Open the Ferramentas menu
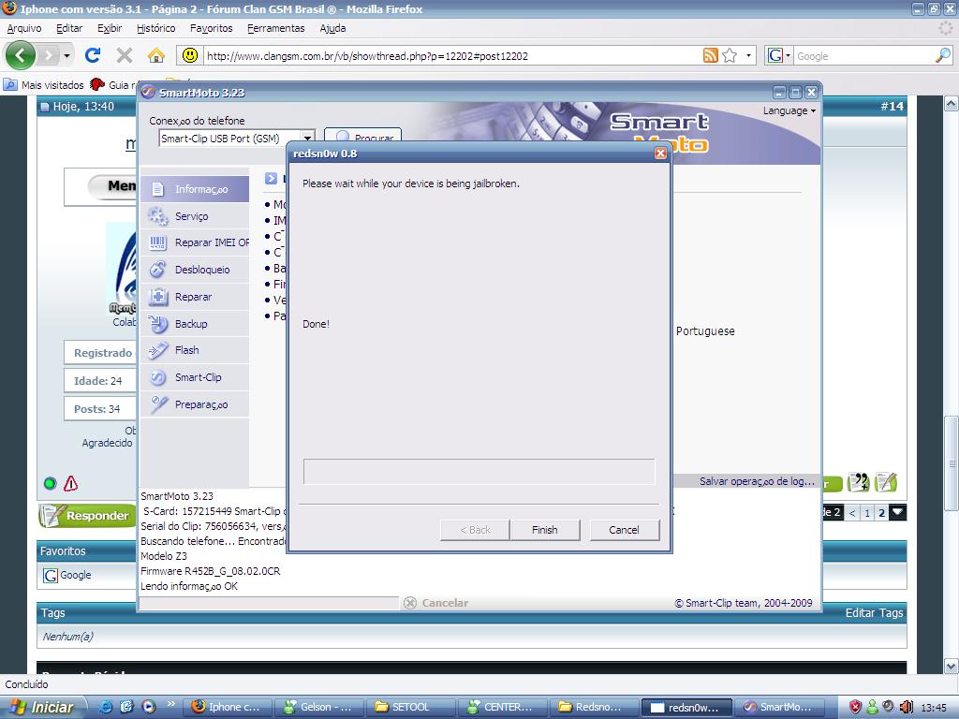Viewport: 959px width, 719px height. [276, 28]
